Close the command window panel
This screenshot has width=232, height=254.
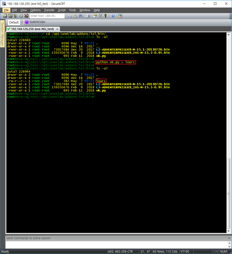coord(229,238)
